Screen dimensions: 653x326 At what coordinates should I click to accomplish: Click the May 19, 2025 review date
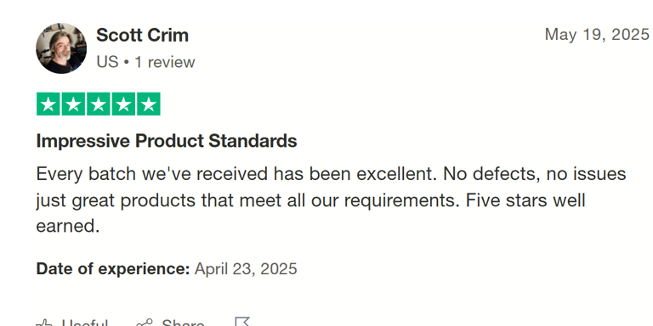[597, 35]
